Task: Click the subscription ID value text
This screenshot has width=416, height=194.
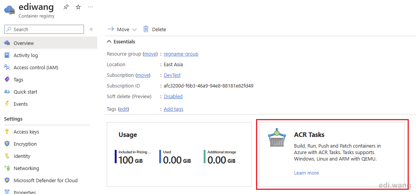Action: (209, 86)
